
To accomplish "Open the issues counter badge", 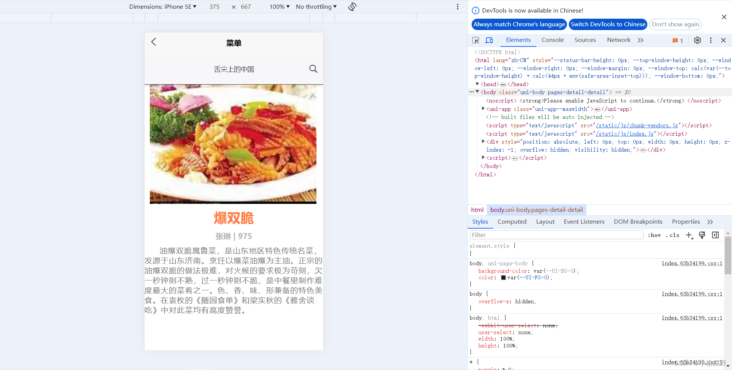I will pyautogui.click(x=677, y=40).
